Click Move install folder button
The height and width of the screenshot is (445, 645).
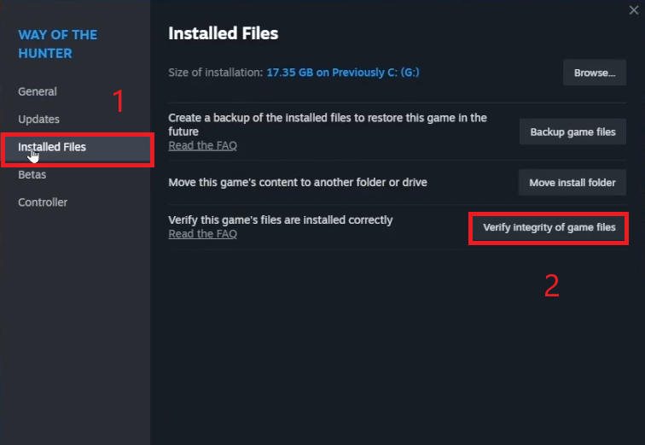click(572, 183)
